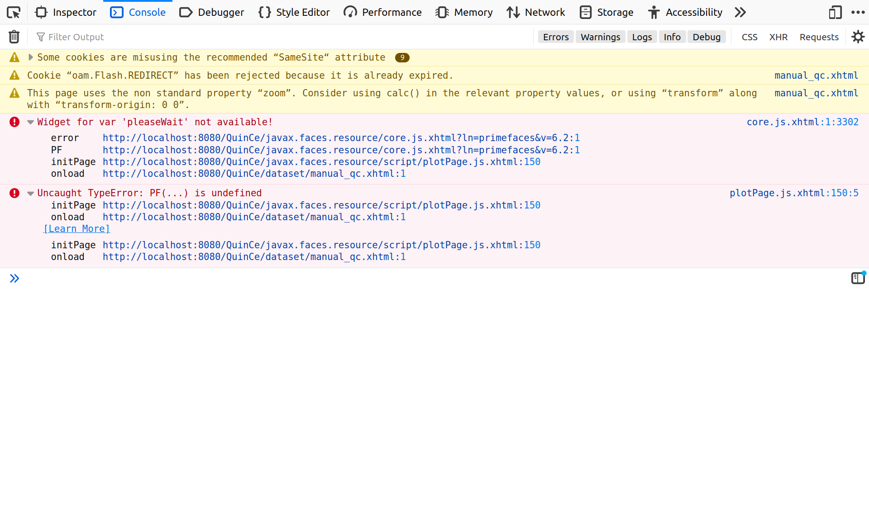Image resolution: width=869 pixels, height=530 pixels.
Task: Toggle the Errors filter
Action: pyautogui.click(x=556, y=37)
